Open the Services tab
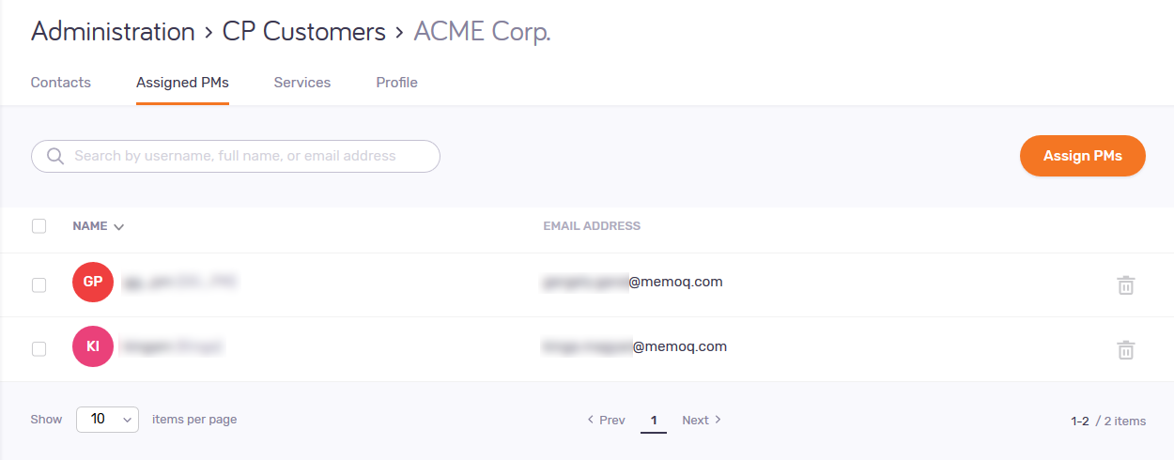This screenshot has width=1174, height=460. [302, 83]
